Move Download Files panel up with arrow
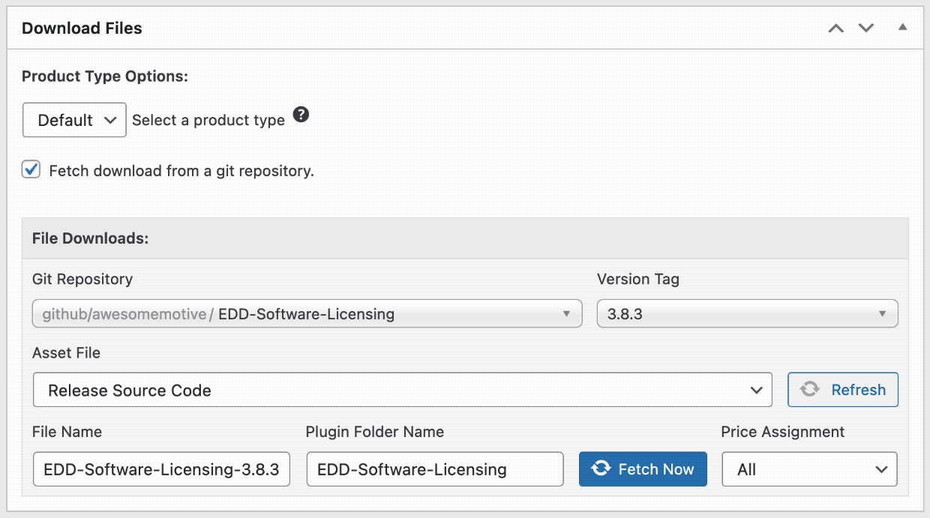This screenshot has height=518, width=930. pyautogui.click(x=835, y=28)
